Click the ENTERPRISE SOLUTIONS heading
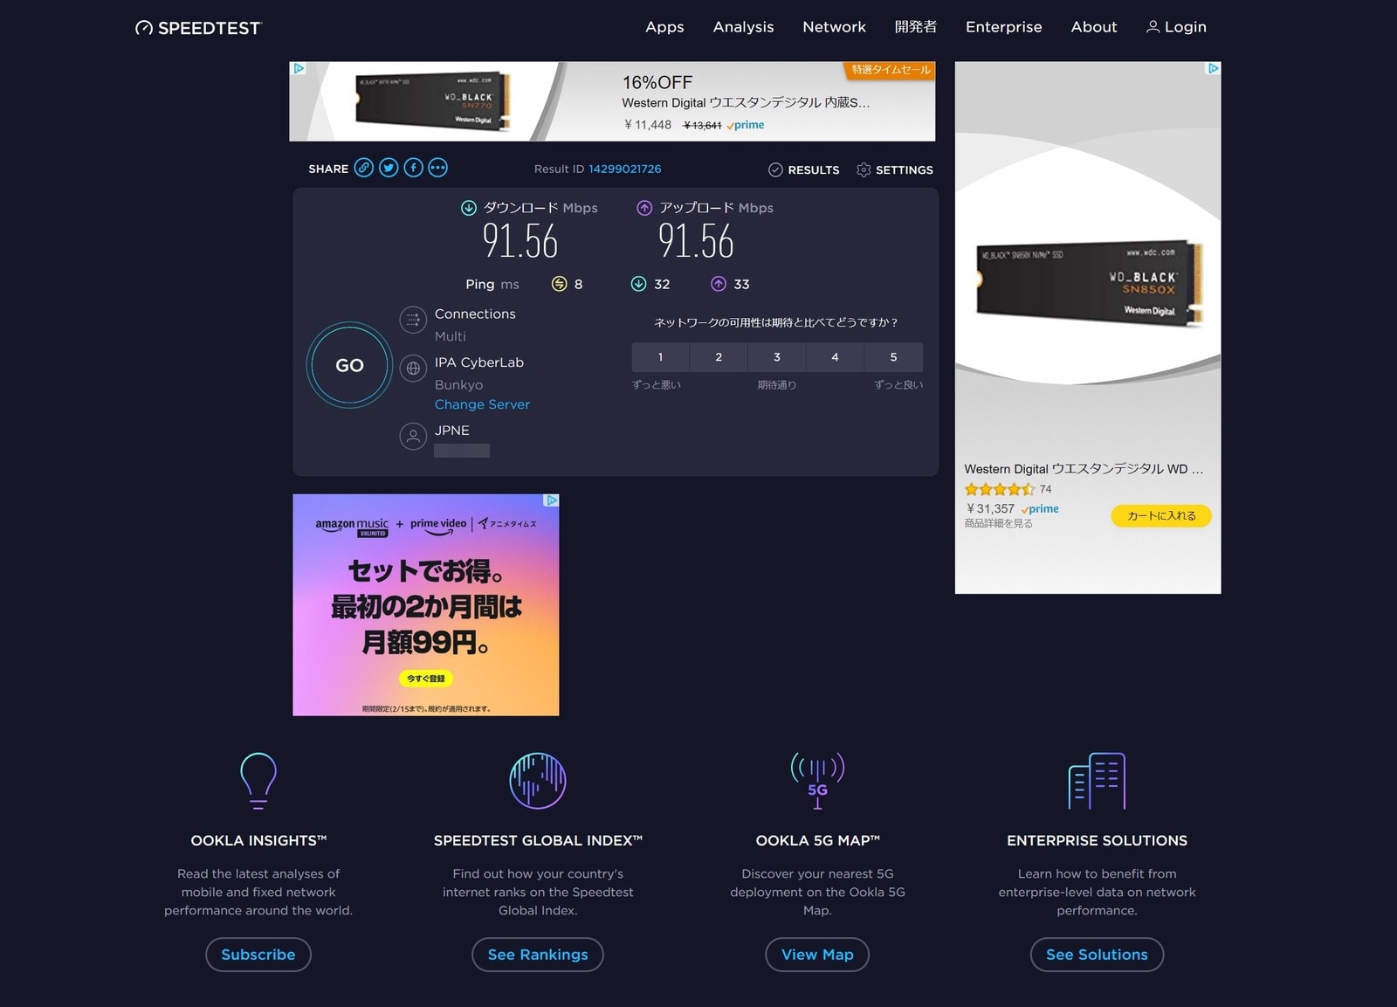 coord(1097,840)
